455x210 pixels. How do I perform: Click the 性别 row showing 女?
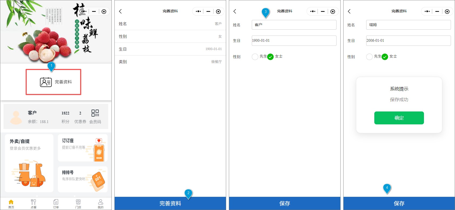point(170,36)
